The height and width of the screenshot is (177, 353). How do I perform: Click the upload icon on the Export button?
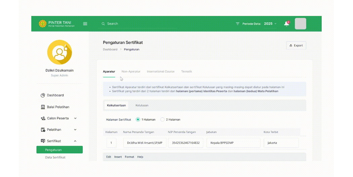point(291,45)
